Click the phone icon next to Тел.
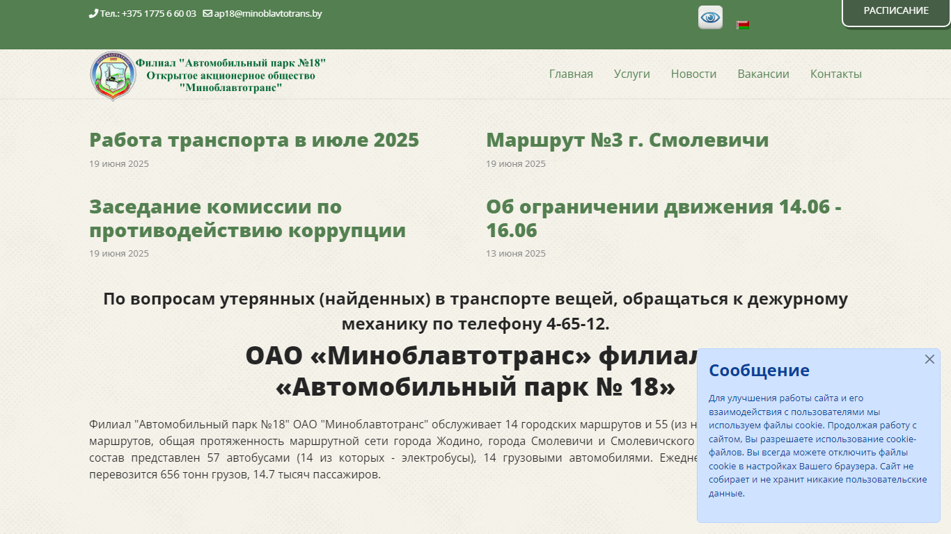This screenshot has width=951, height=534. [x=93, y=13]
